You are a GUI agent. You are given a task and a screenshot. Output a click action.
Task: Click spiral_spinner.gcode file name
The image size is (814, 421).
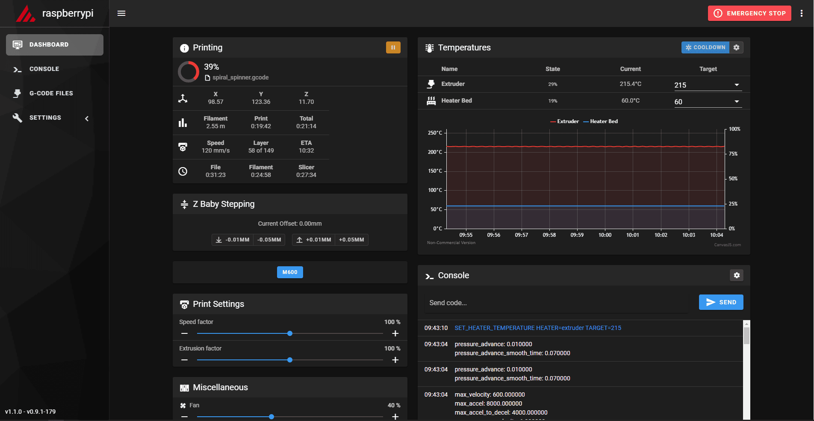click(240, 77)
